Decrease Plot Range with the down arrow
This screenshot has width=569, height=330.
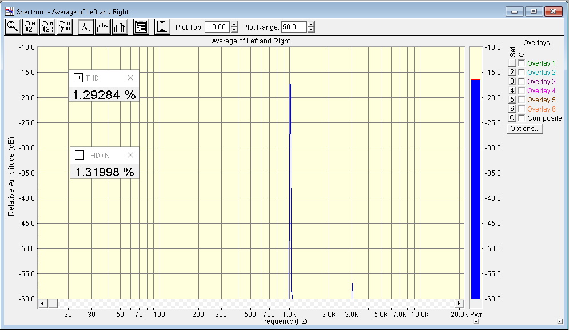click(311, 30)
